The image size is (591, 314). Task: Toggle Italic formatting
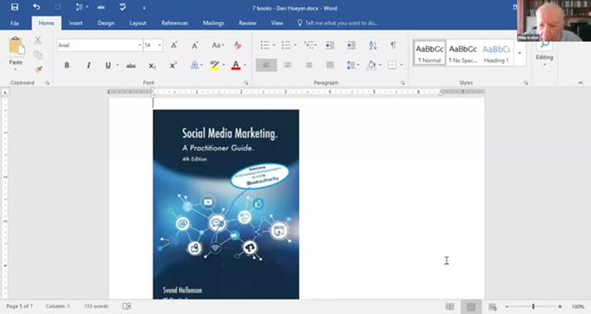tap(88, 65)
